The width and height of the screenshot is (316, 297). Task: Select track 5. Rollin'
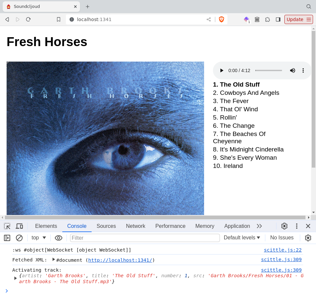(225, 118)
